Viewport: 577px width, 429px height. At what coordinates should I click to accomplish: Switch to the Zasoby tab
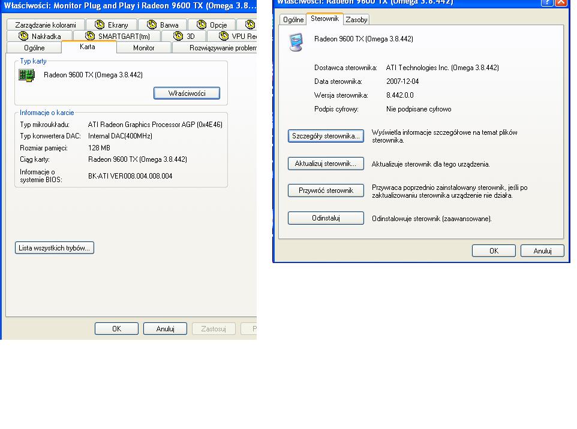click(x=356, y=20)
